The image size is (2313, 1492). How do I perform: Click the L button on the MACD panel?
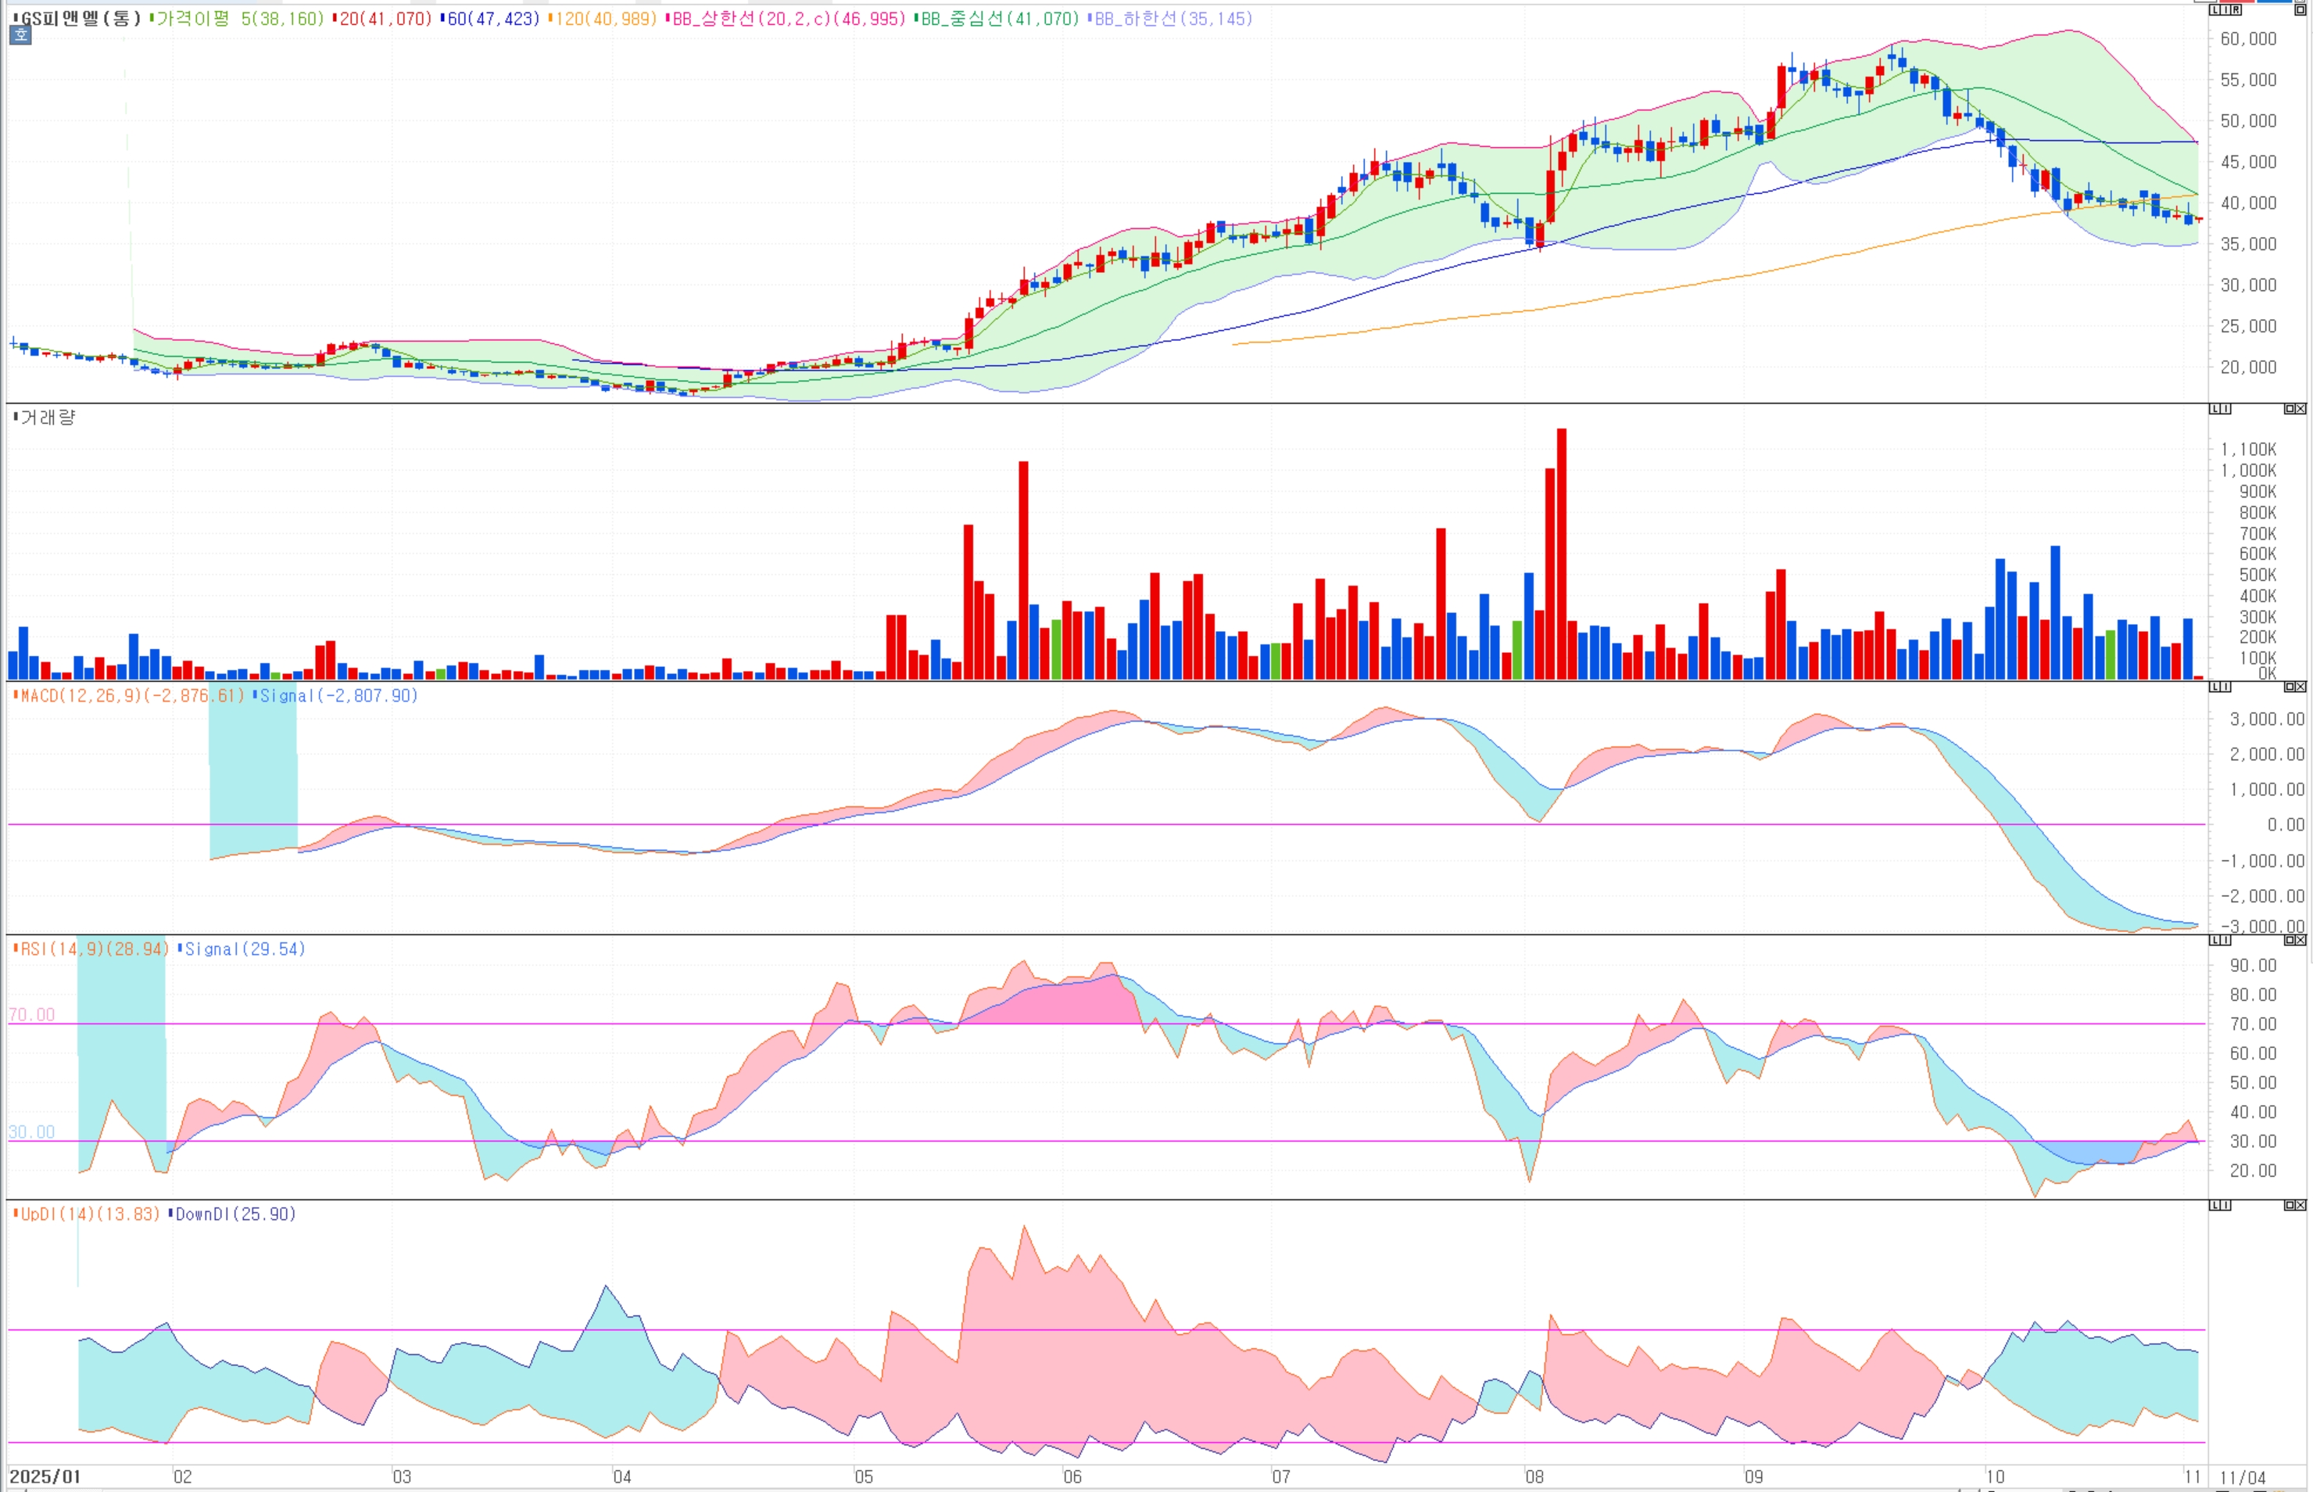tap(2215, 687)
